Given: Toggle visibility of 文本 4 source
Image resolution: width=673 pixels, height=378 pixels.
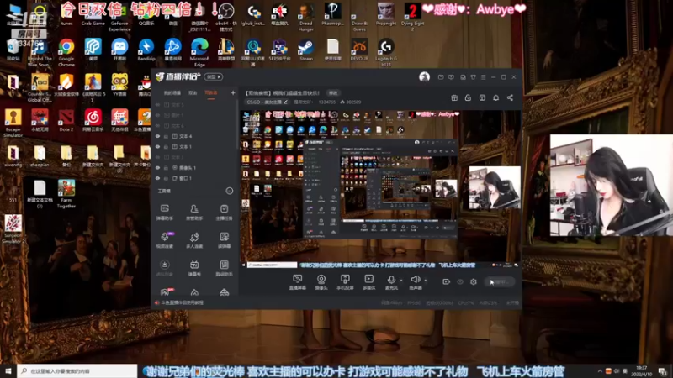Looking at the screenshot, I should pos(157,136).
